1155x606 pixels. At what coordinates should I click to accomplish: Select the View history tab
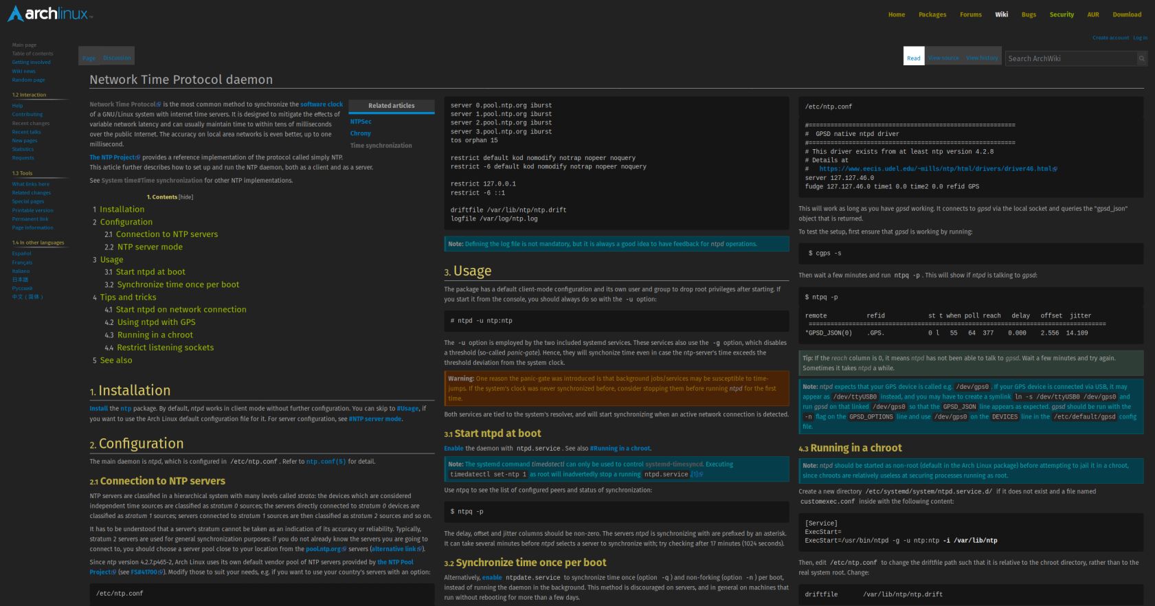[982, 58]
